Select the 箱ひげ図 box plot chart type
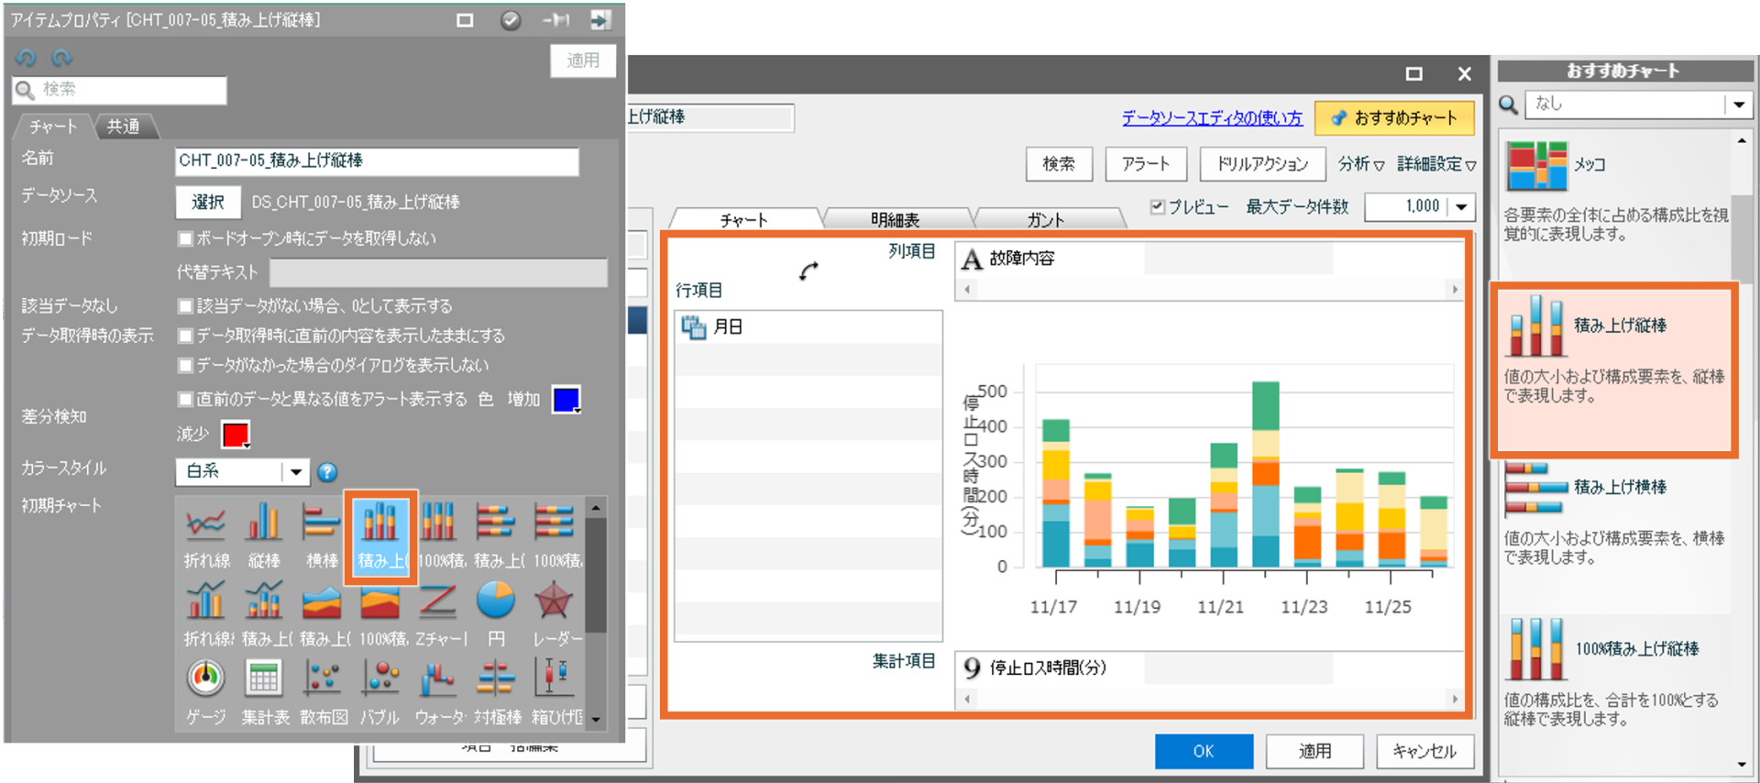The width and height of the screenshot is (1760, 783). pos(555,692)
